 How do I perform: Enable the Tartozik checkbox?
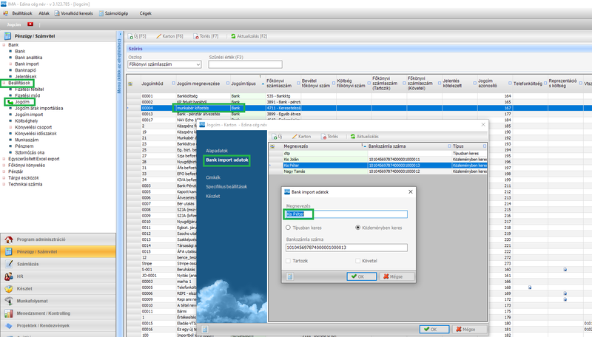coord(289,261)
